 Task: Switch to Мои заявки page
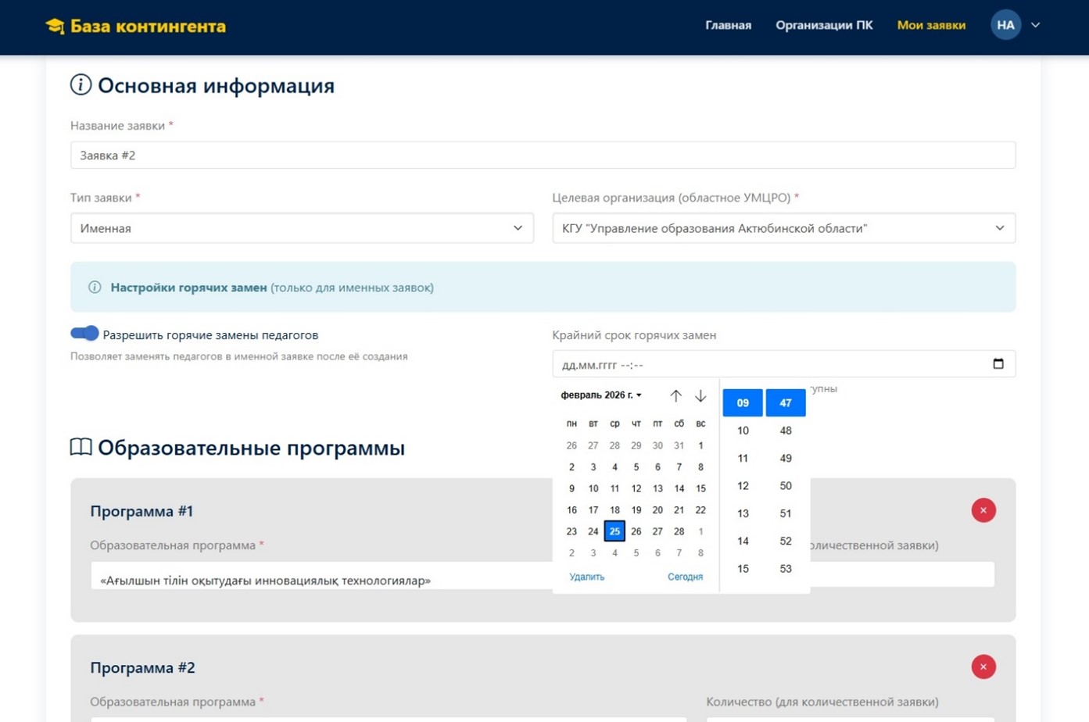pyautogui.click(x=930, y=25)
